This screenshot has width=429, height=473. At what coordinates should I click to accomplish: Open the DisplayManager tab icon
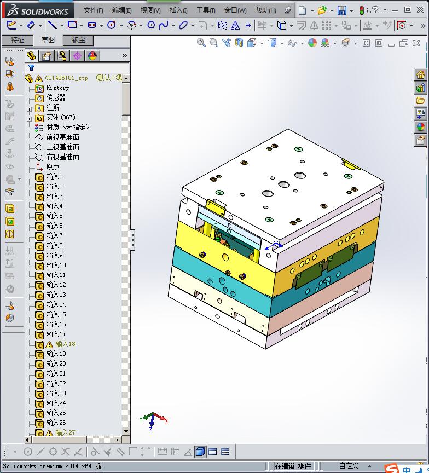(x=92, y=56)
